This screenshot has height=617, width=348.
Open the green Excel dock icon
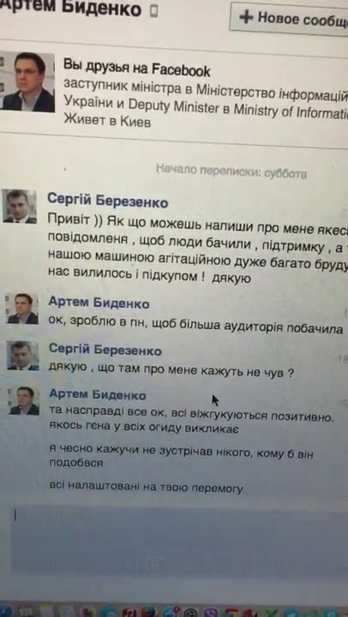pos(271,613)
